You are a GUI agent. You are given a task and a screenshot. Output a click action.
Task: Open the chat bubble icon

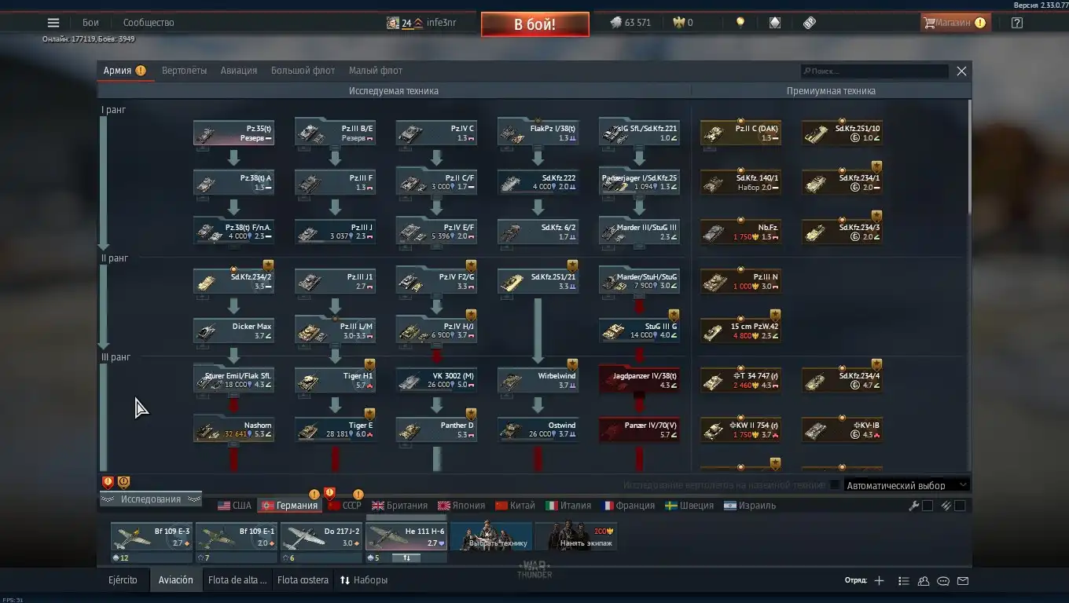pos(943,581)
